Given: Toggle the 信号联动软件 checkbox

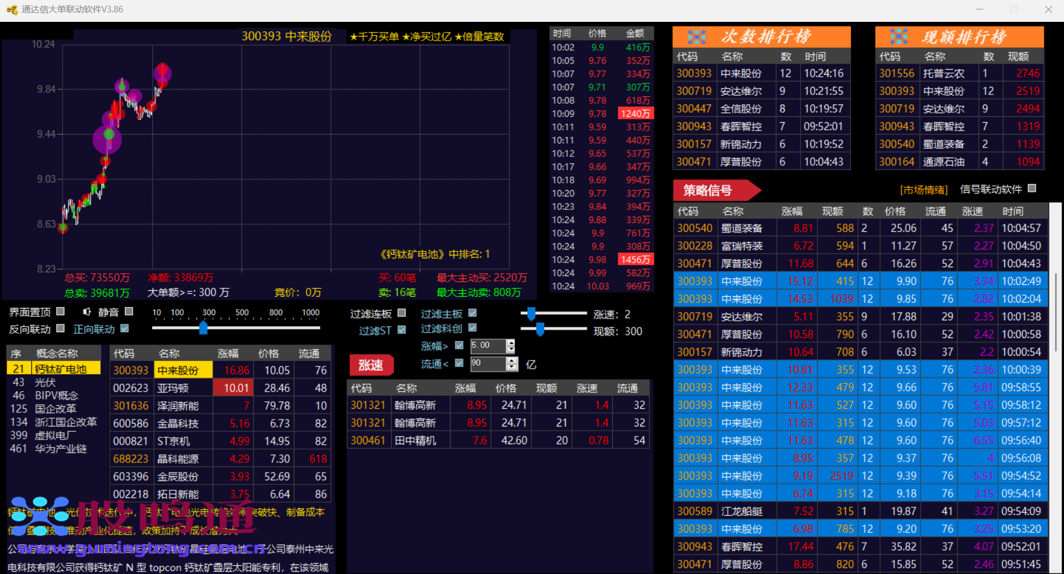Looking at the screenshot, I should pos(1032,188).
